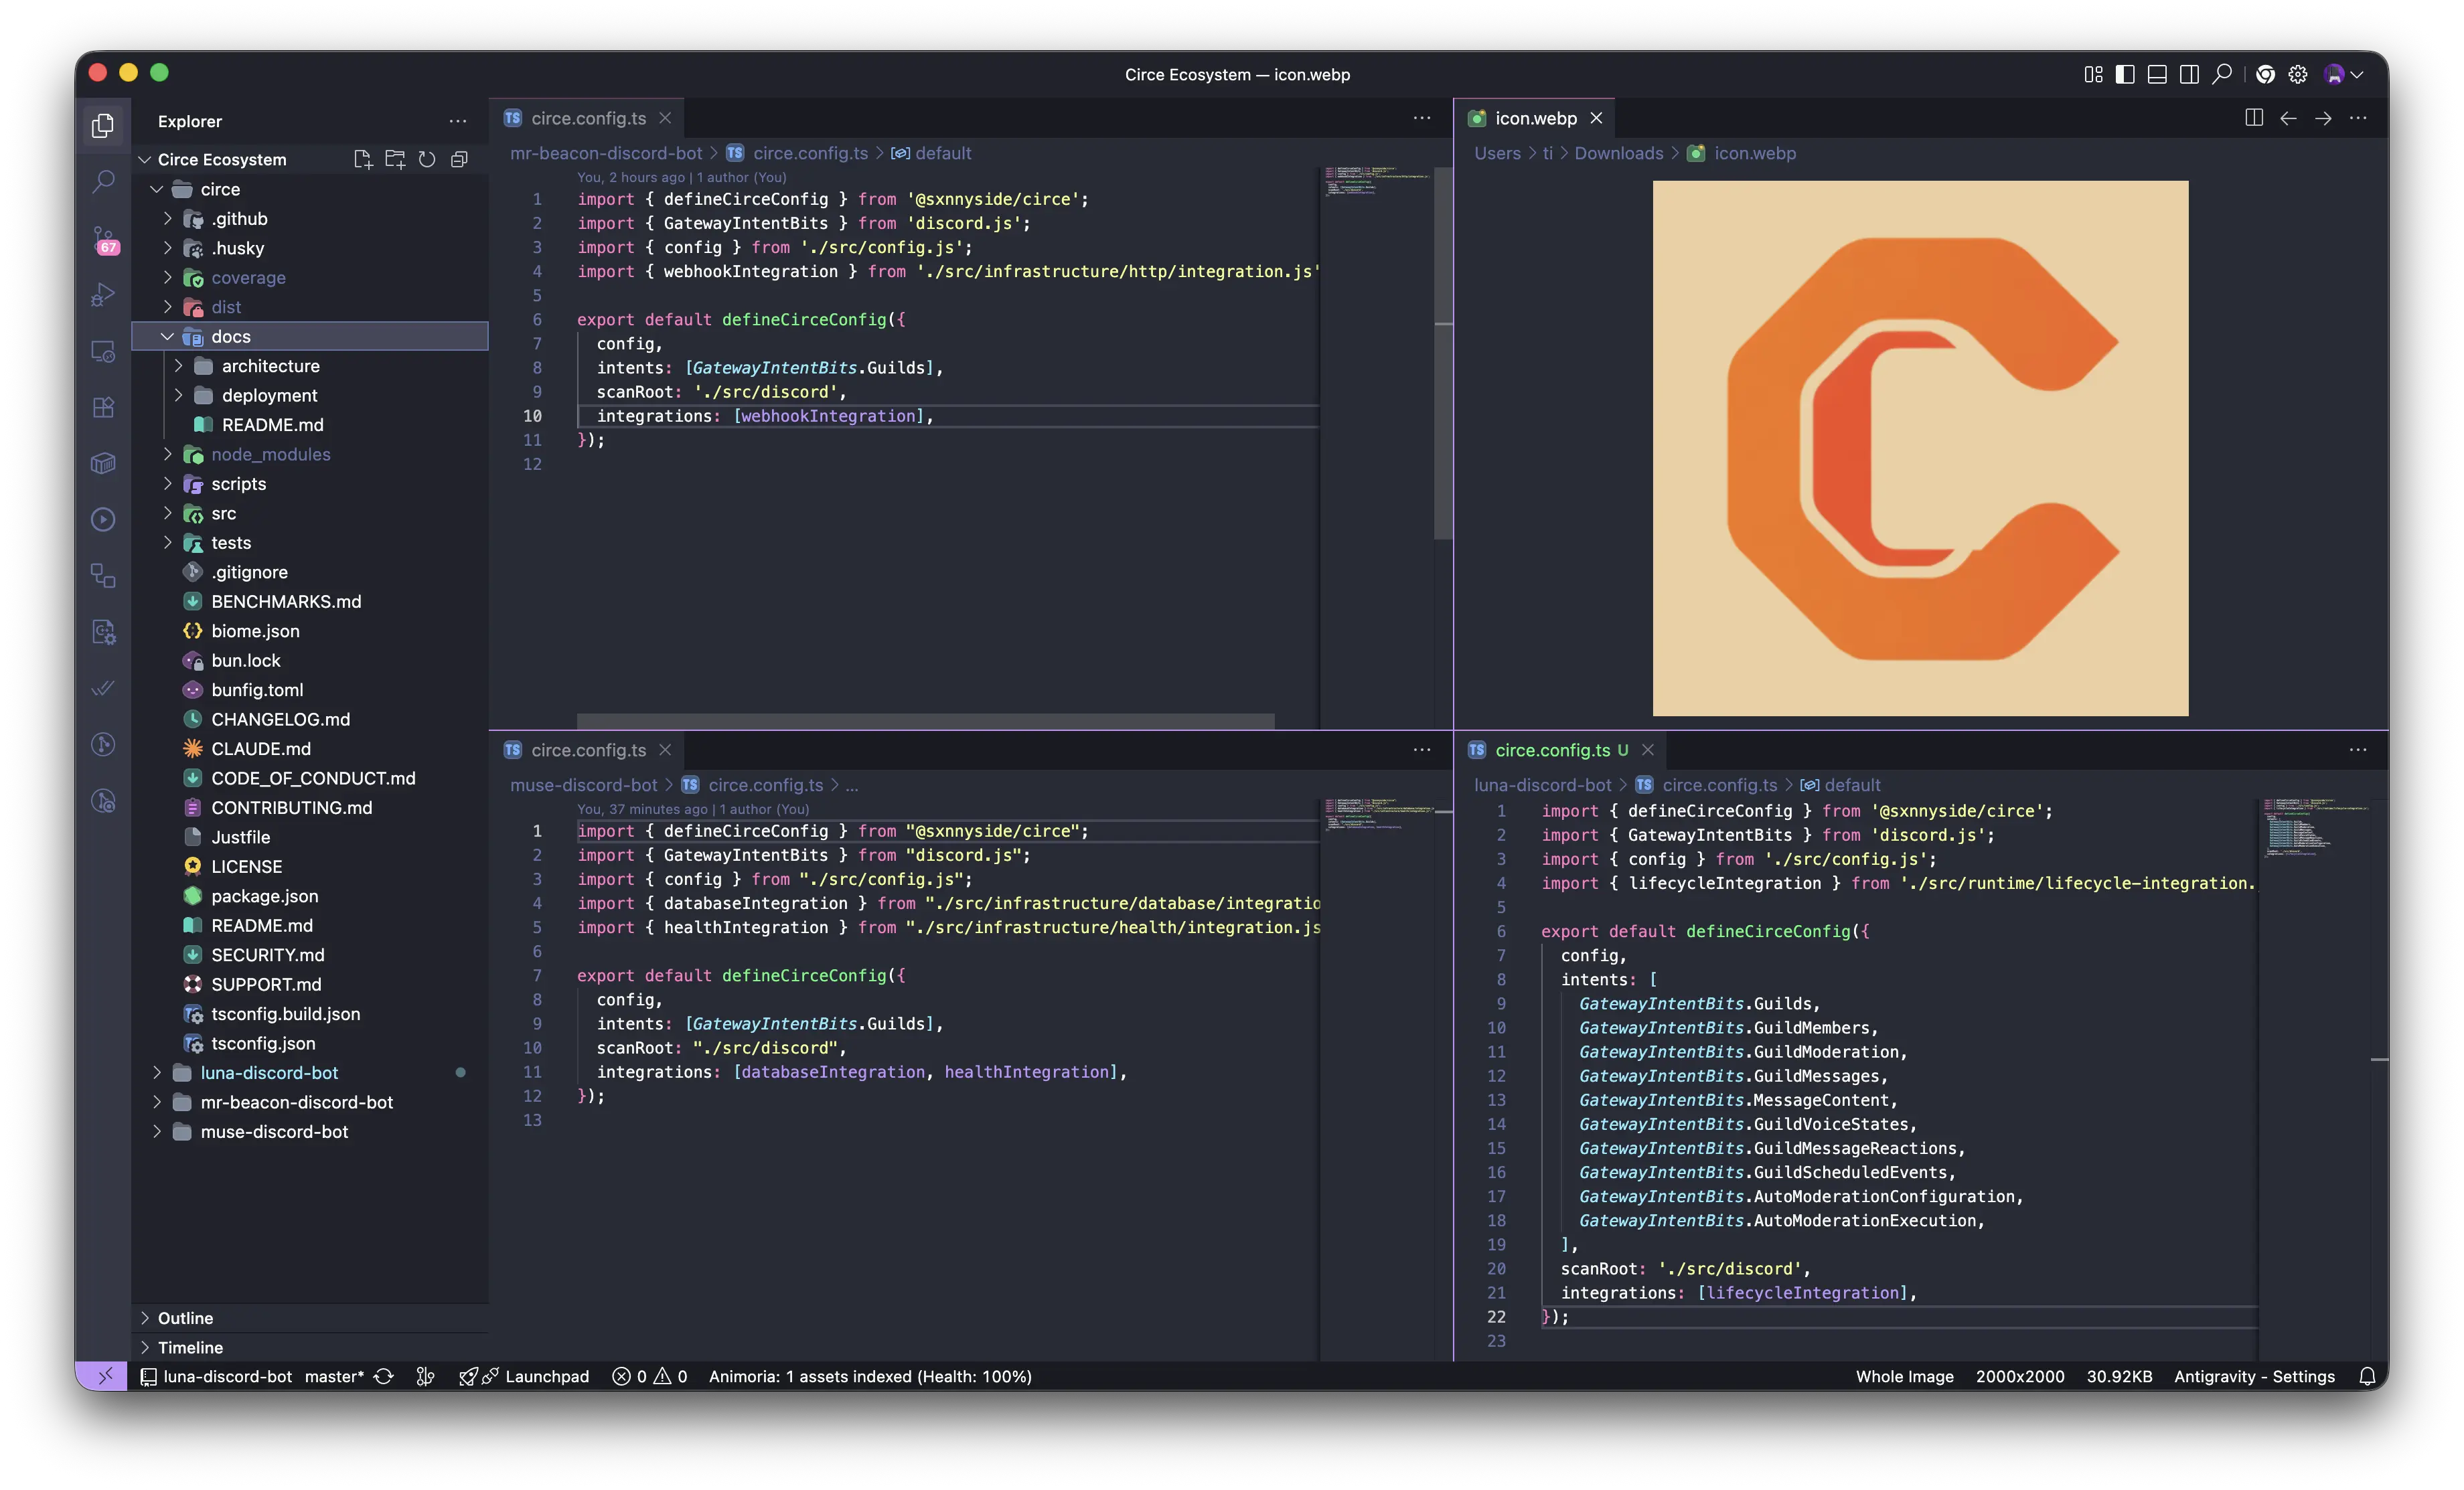The width and height of the screenshot is (2464, 1490).
Task: Collapse all folders in Explorer
Action: [459, 159]
